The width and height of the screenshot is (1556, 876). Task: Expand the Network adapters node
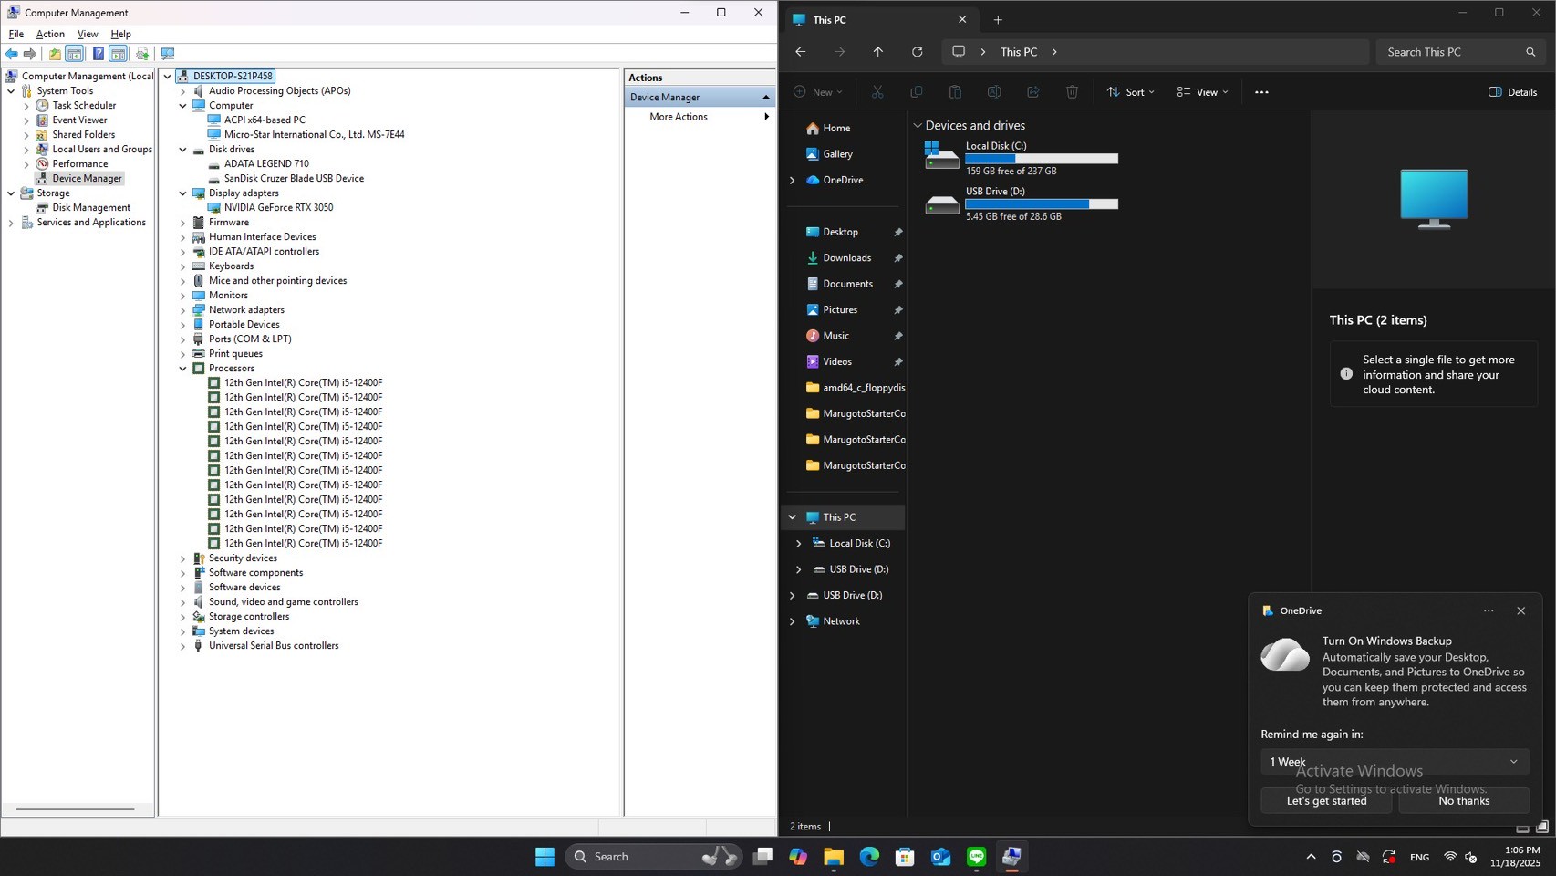(183, 310)
